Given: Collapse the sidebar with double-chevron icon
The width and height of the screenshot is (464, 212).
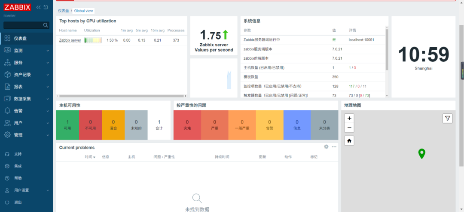Looking at the screenshot, I should point(39,7).
